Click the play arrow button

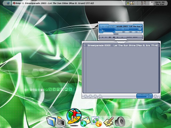tap(106, 37)
